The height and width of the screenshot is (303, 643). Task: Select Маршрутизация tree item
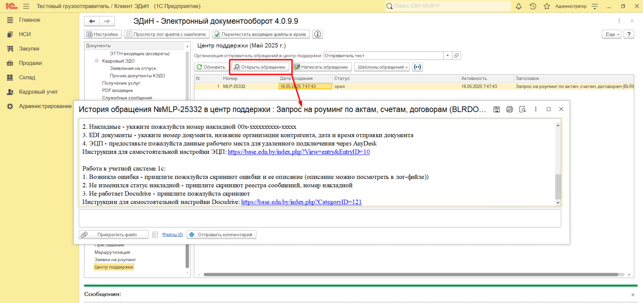(112, 252)
